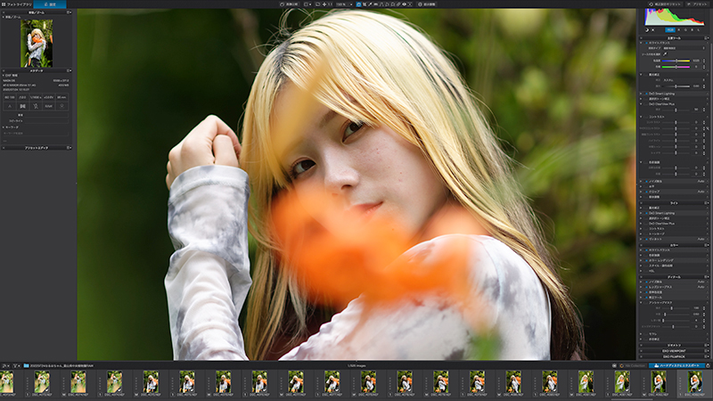Switch to the PhotoLibrary (フォトライブラリ) tab

(x=16, y=4)
